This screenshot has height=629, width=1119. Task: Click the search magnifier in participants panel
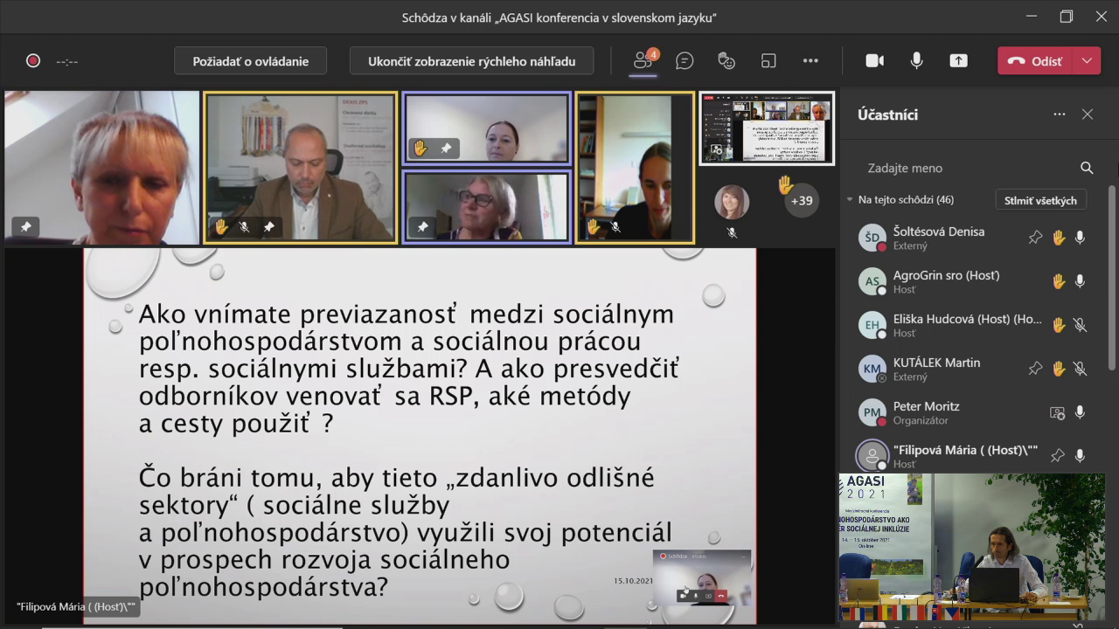click(1087, 168)
